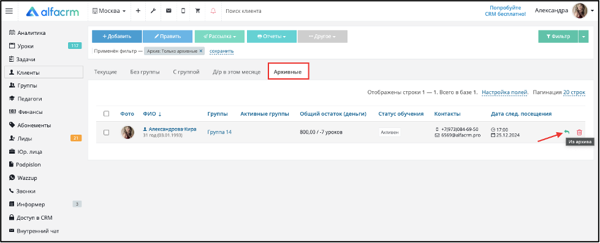This screenshot has width=600, height=243.
Task: Sort by ФИО column header
Action: 152,113
